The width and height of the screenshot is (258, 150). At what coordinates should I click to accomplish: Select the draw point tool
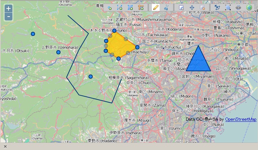[x=110, y=7]
